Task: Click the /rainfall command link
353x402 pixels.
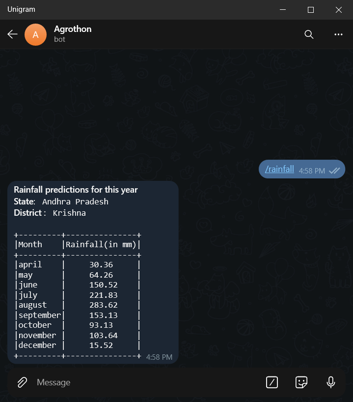Action: [x=279, y=169]
